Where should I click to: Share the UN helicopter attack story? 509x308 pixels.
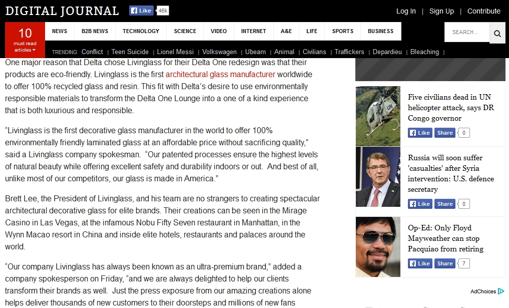pyautogui.click(x=445, y=133)
